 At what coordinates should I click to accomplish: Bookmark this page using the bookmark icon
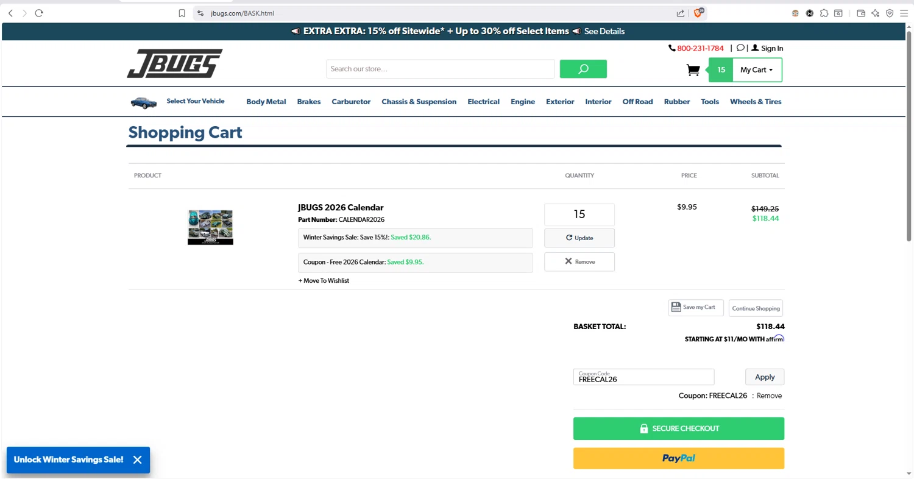182,13
